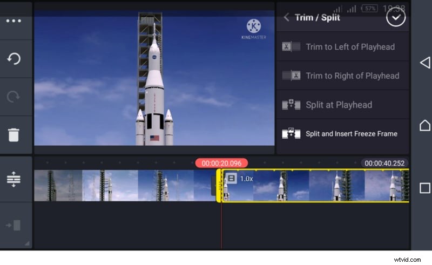
Task: Tap the expand timeline tracks icon
Action: pyautogui.click(x=13, y=179)
